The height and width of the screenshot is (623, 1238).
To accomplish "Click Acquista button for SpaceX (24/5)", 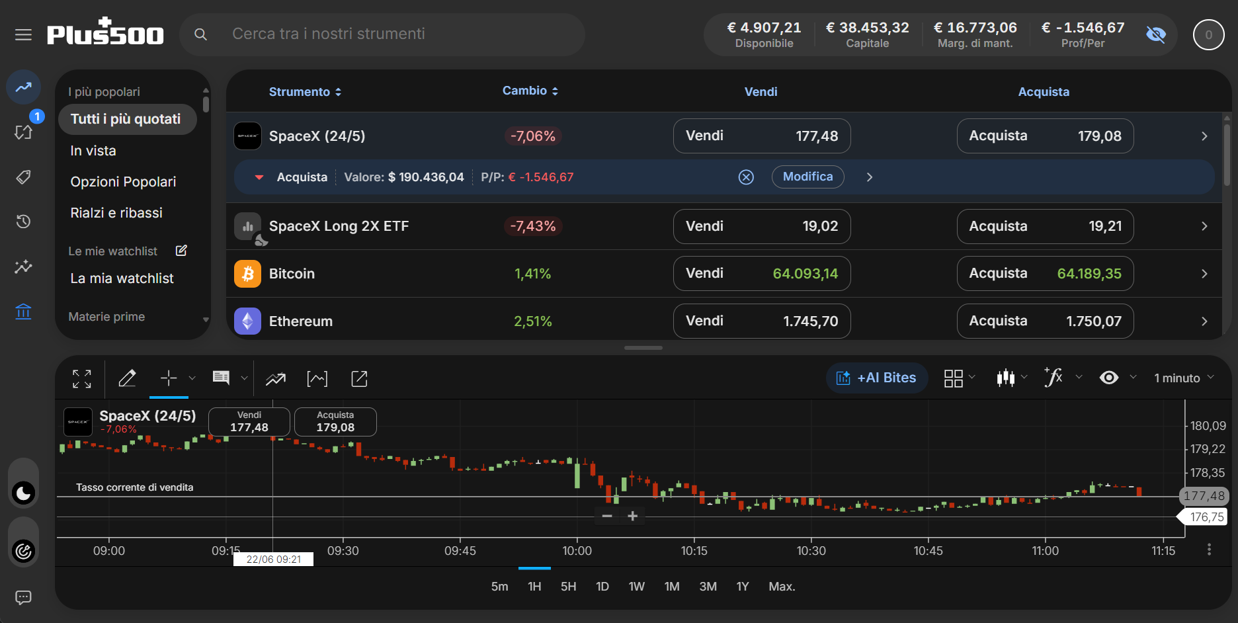I will (1045, 136).
